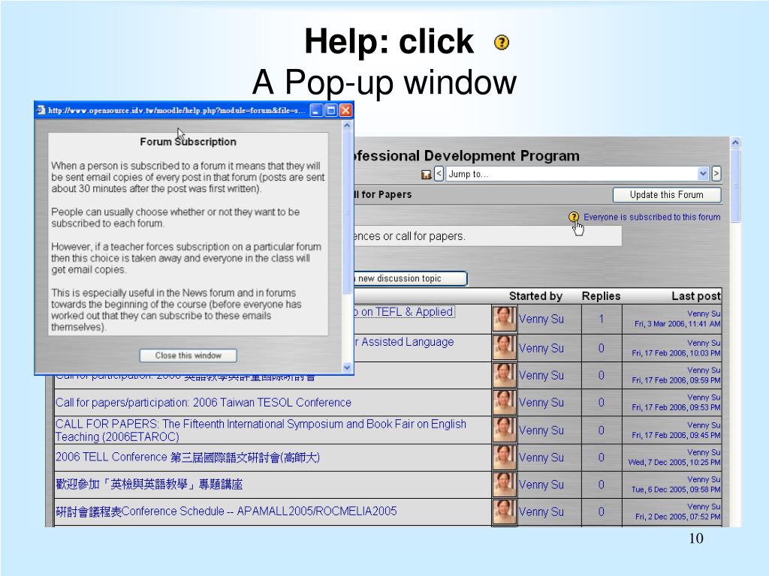Screen dimensions: 769x576
Task: Click the Jump to navigation icon
Action: point(427,174)
